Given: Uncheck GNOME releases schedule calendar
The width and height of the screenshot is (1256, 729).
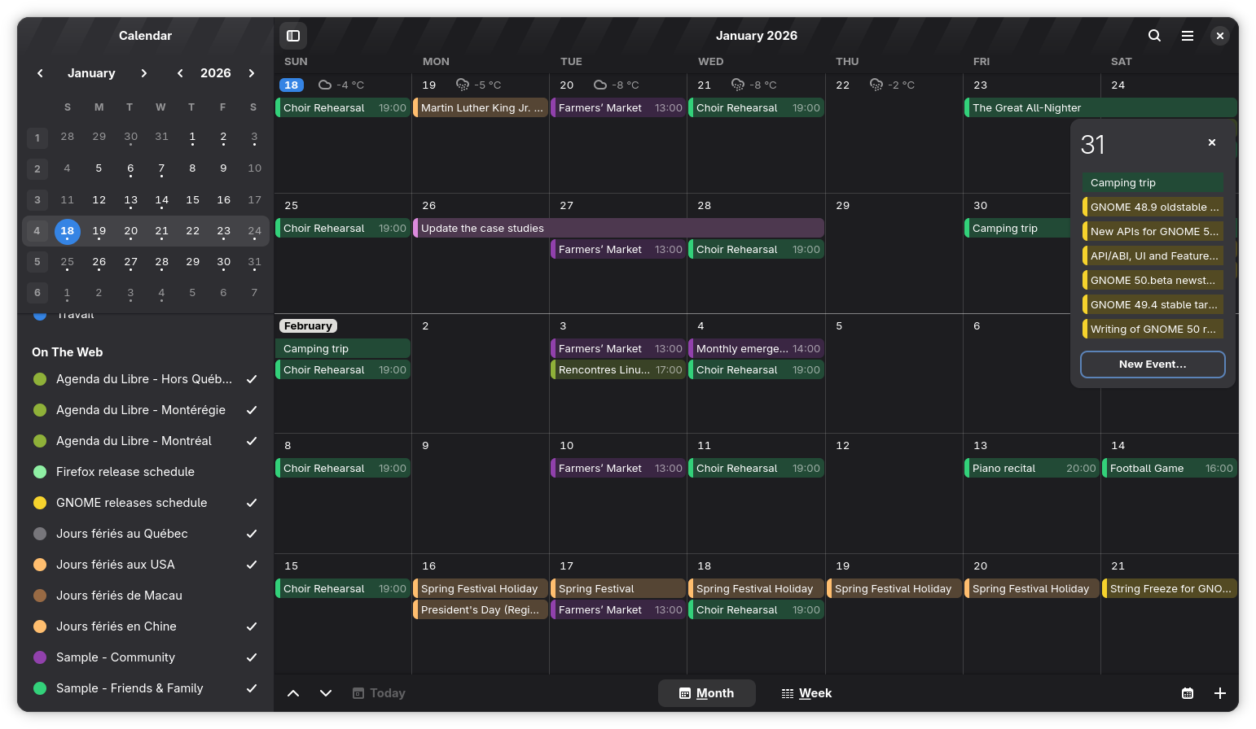Looking at the screenshot, I should point(252,503).
